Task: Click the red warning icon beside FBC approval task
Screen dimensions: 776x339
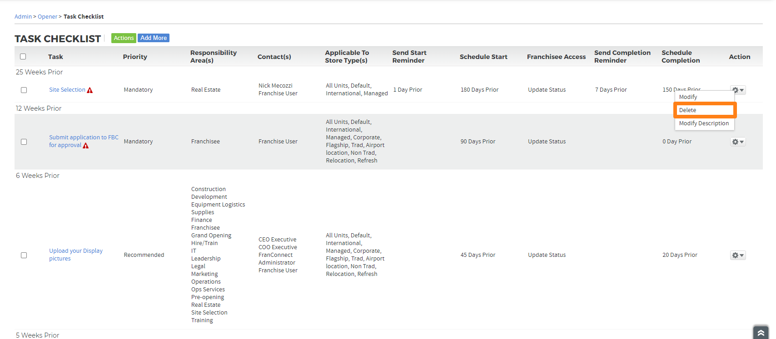Action: (86, 146)
